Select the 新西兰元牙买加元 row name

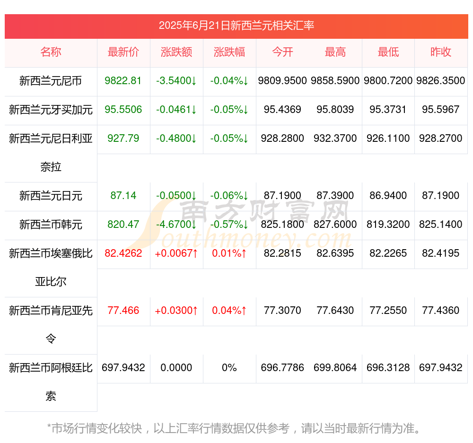coord(51,110)
